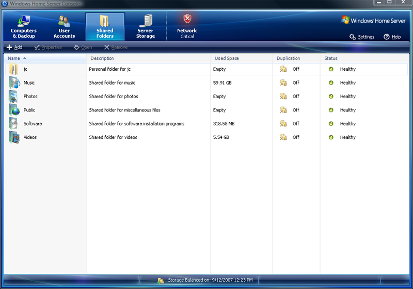Sort by the Used Space column

tap(242, 58)
